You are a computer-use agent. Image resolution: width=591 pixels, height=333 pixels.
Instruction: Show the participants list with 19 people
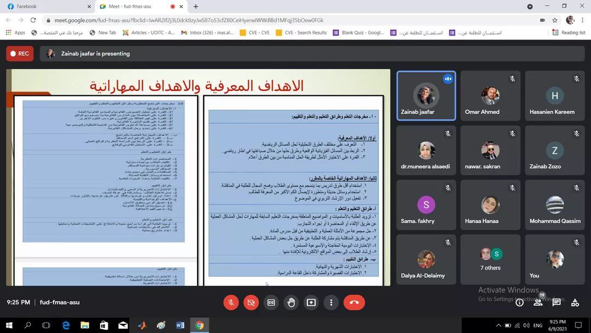(x=538, y=302)
